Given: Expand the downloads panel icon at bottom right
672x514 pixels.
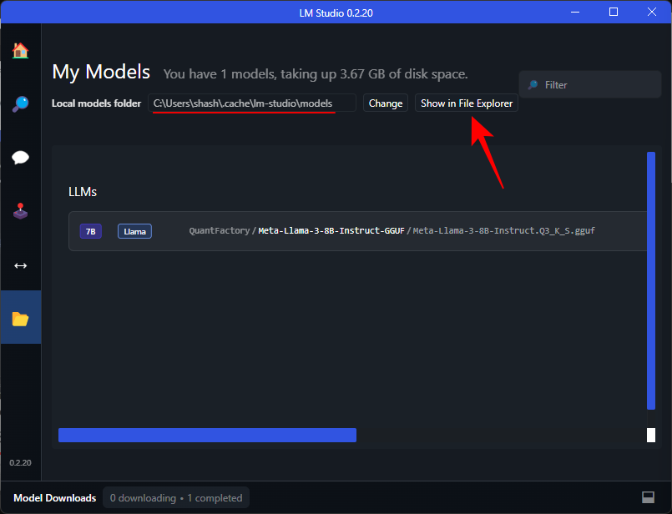Looking at the screenshot, I should pos(648,497).
